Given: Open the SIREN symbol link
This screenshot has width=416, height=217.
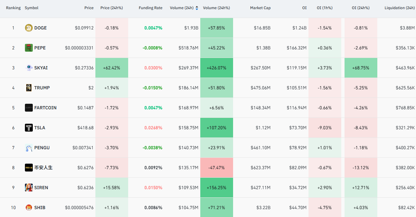Looking at the screenshot, I should [x=41, y=188].
